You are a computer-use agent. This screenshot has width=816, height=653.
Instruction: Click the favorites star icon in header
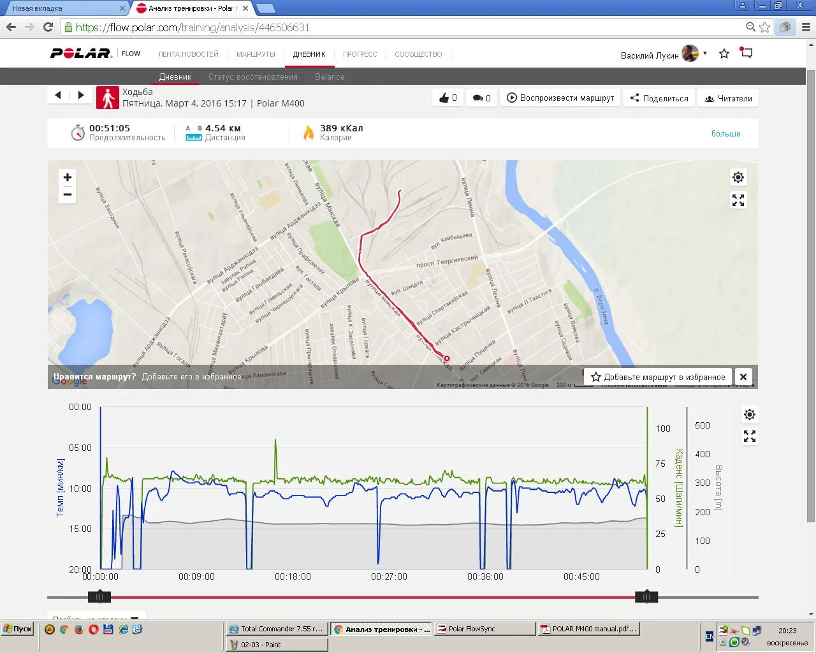click(724, 54)
